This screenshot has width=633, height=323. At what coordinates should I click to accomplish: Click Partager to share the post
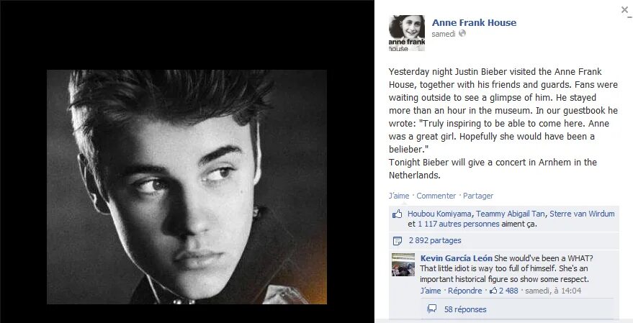click(x=478, y=196)
